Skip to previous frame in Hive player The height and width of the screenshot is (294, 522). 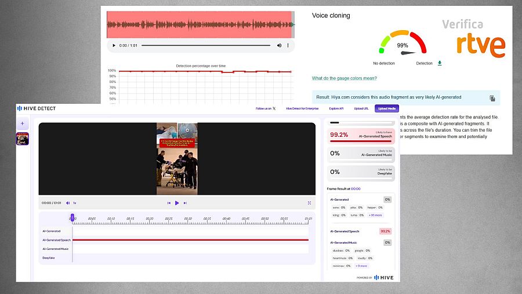click(x=169, y=203)
